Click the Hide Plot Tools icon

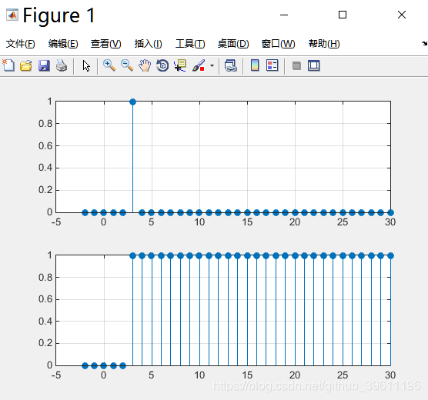click(296, 65)
